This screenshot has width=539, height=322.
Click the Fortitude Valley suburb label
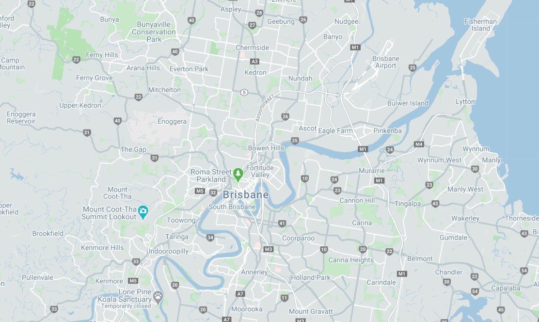[x=260, y=171]
